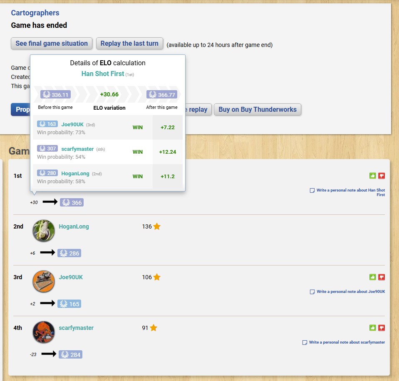Viewport: 399px width, 381px height.
Task: Click the 163 ELO badge beside Joe90UK
Action: [47, 124]
